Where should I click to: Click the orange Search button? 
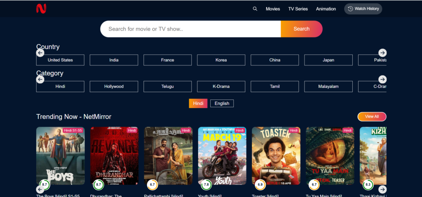pyautogui.click(x=301, y=29)
